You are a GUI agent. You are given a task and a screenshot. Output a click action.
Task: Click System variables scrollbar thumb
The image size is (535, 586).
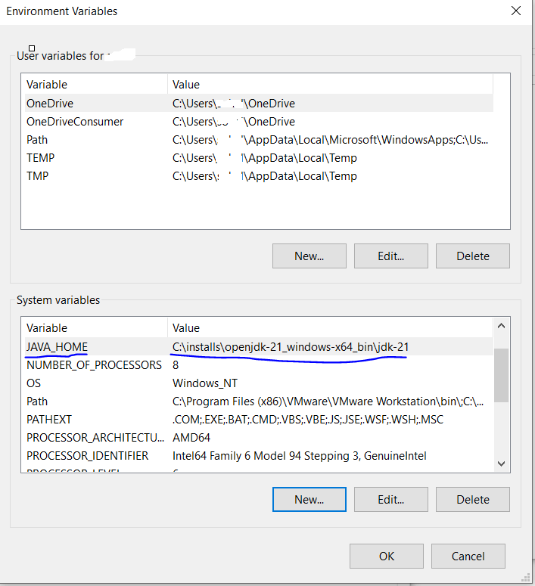tap(501, 376)
